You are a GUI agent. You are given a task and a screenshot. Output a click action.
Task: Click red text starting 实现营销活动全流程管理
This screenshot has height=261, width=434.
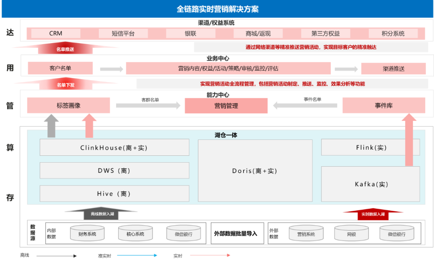tap(283, 84)
